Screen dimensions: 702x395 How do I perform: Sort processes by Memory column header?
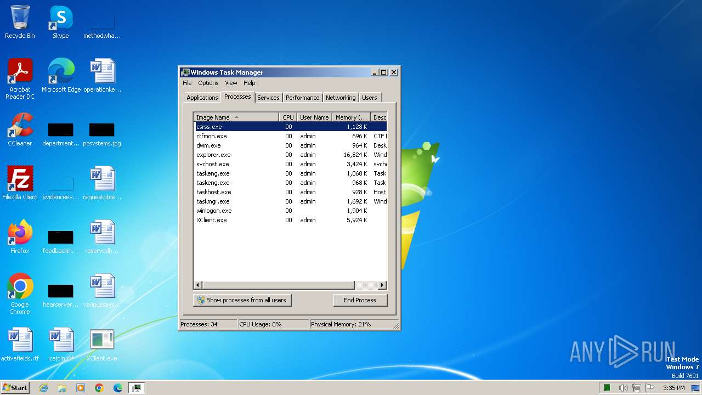tap(352, 117)
